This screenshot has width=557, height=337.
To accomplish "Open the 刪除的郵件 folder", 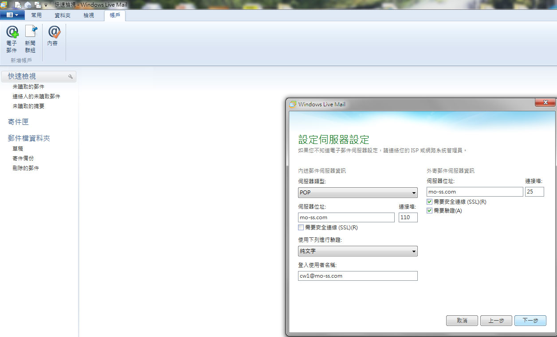I will tap(26, 168).
